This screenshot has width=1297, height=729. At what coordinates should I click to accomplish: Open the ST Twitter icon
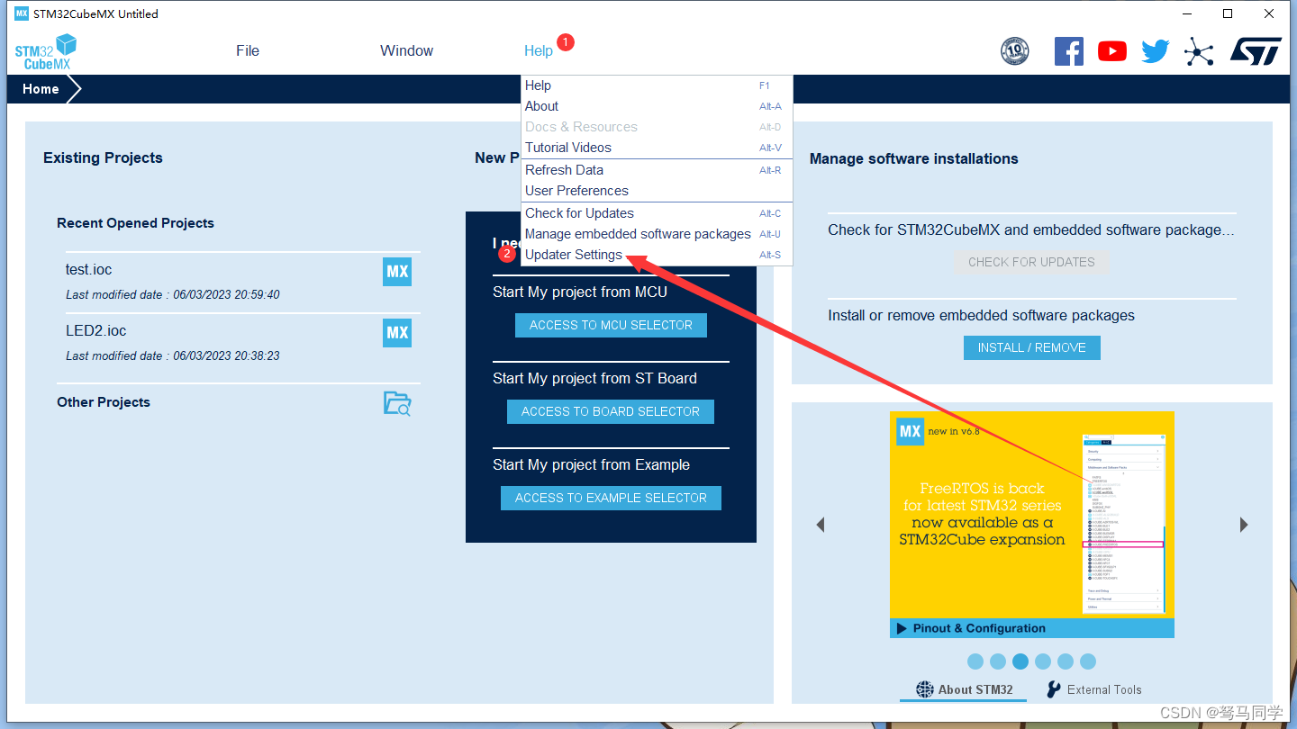[x=1156, y=51]
